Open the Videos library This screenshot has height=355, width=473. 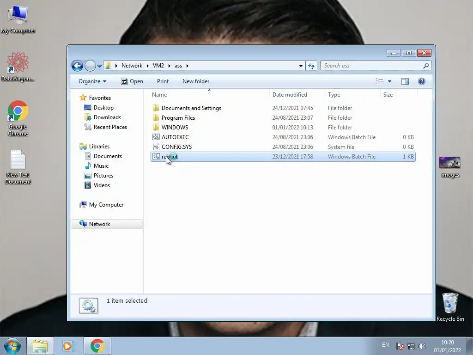[x=102, y=185]
